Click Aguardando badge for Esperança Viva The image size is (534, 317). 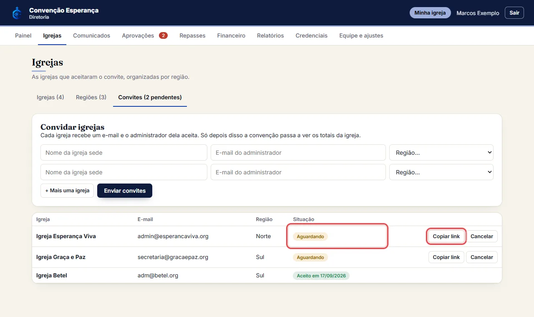pos(310,236)
